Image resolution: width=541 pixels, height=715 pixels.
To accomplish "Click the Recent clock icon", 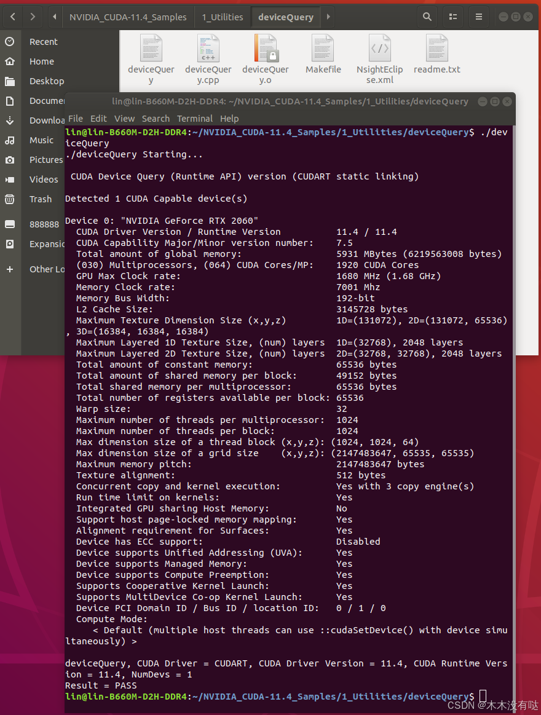I will (x=10, y=42).
